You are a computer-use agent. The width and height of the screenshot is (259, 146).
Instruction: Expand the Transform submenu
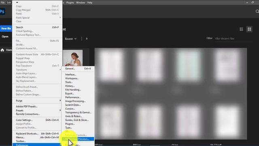pos(37,70)
